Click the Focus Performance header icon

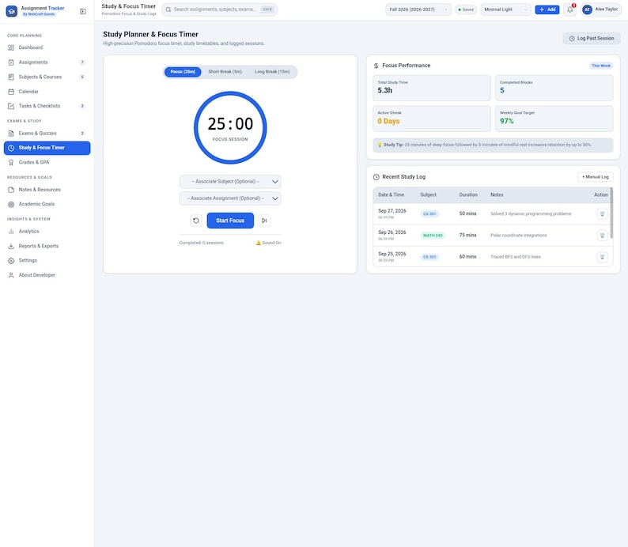click(376, 66)
